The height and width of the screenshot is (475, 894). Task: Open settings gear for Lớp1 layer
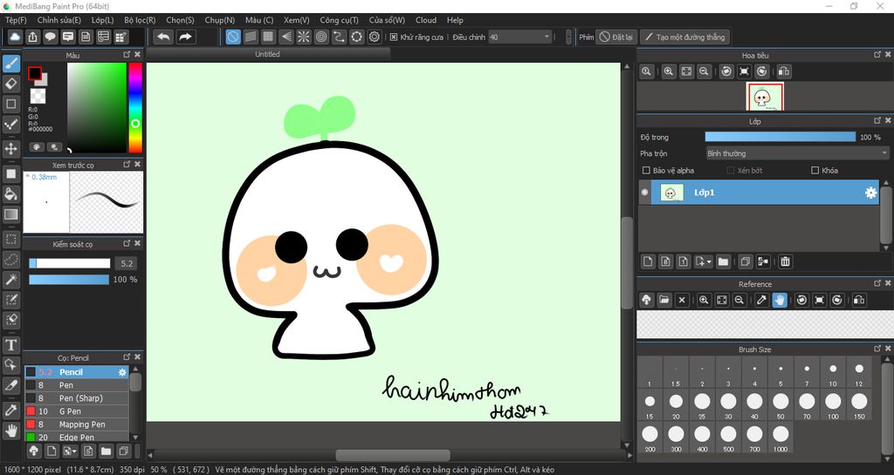click(870, 193)
